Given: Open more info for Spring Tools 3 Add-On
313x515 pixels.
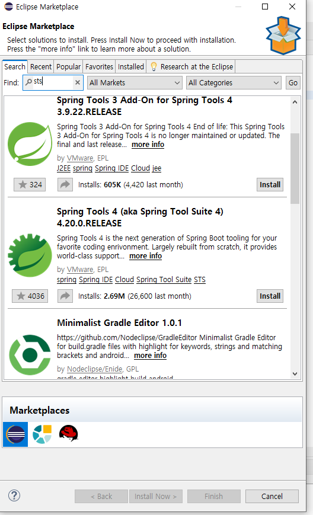Looking at the screenshot, I should point(148,145).
